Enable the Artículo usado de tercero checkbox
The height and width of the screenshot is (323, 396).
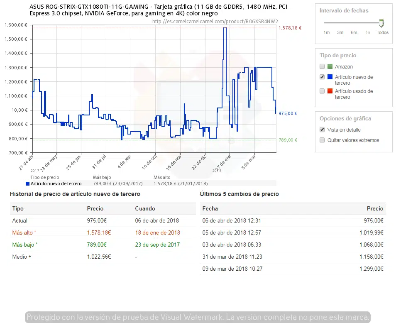point(322,91)
